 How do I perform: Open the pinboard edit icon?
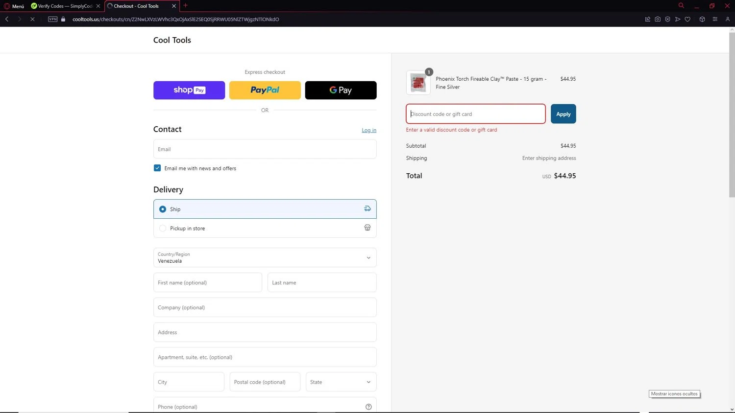click(x=648, y=19)
